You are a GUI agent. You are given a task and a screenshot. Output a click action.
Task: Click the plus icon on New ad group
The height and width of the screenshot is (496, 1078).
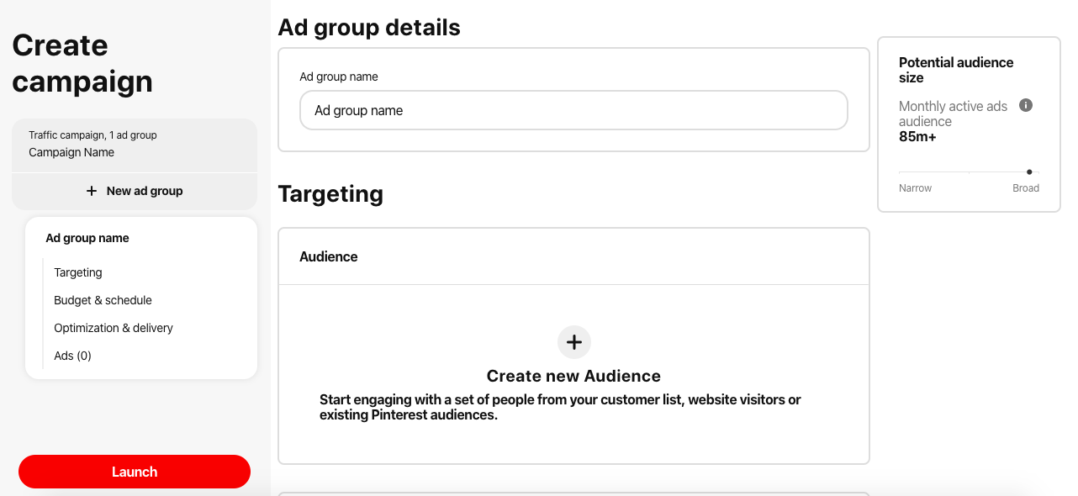point(91,191)
